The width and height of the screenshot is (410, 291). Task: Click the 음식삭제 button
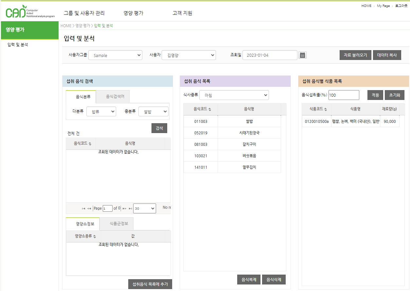(274, 280)
